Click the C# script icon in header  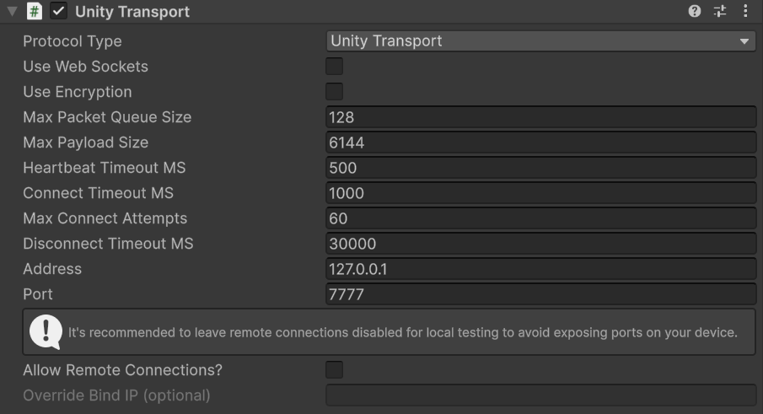coord(34,12)
